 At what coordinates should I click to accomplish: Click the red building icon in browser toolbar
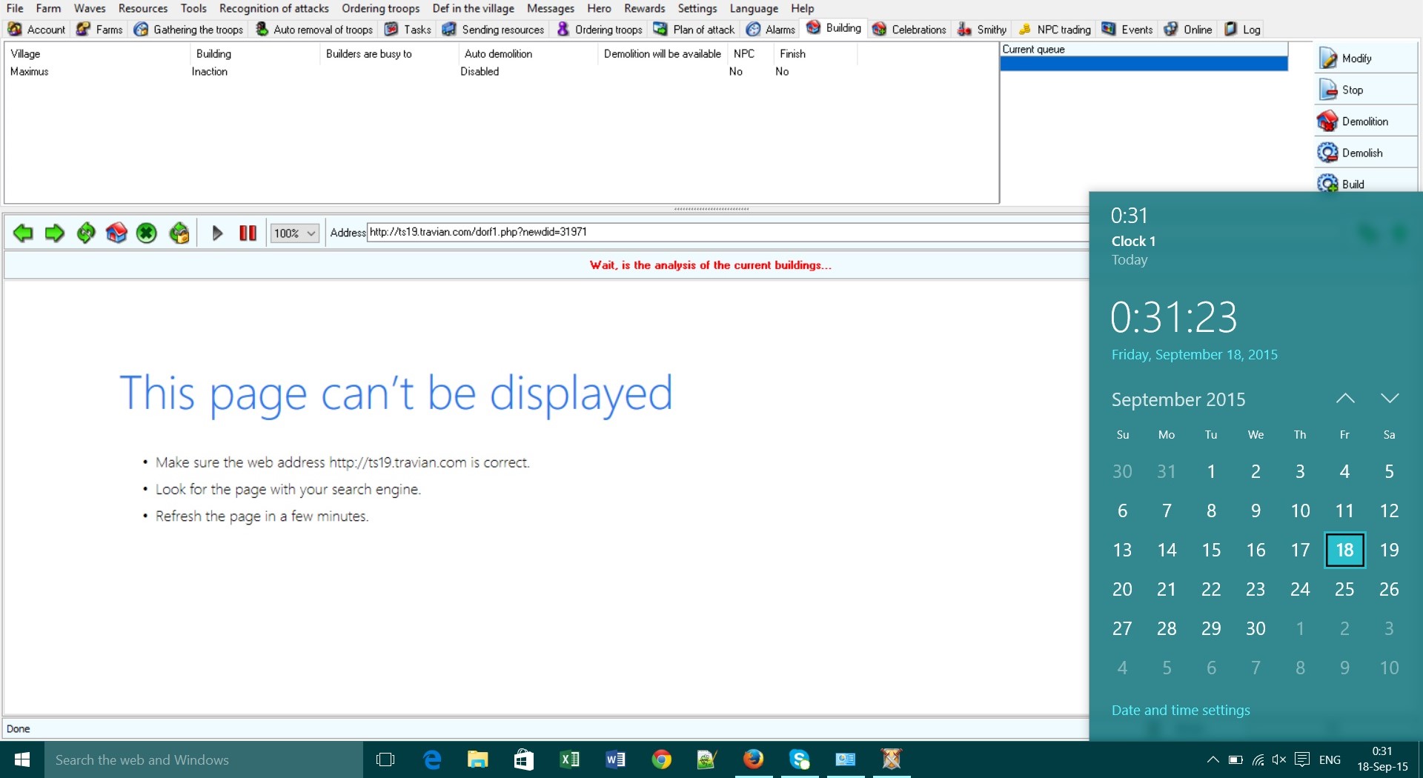tap(116, 233)
